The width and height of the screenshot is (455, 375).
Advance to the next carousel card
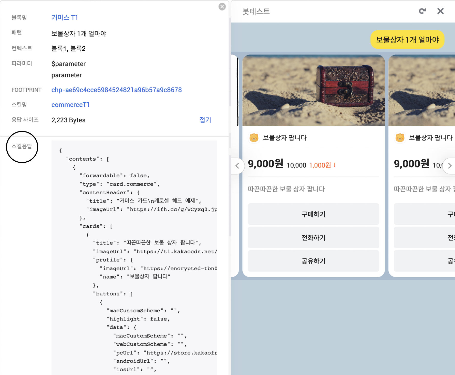click(x=450, y=166)
